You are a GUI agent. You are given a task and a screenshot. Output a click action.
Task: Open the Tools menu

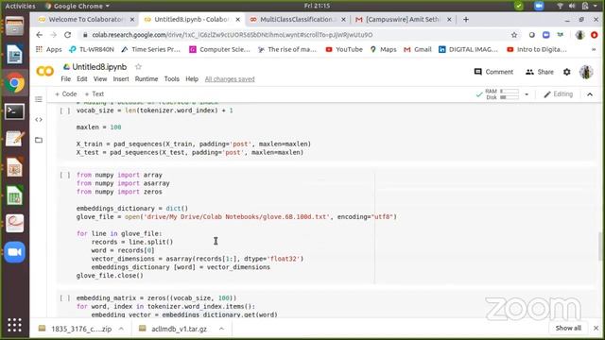point(172,79)
